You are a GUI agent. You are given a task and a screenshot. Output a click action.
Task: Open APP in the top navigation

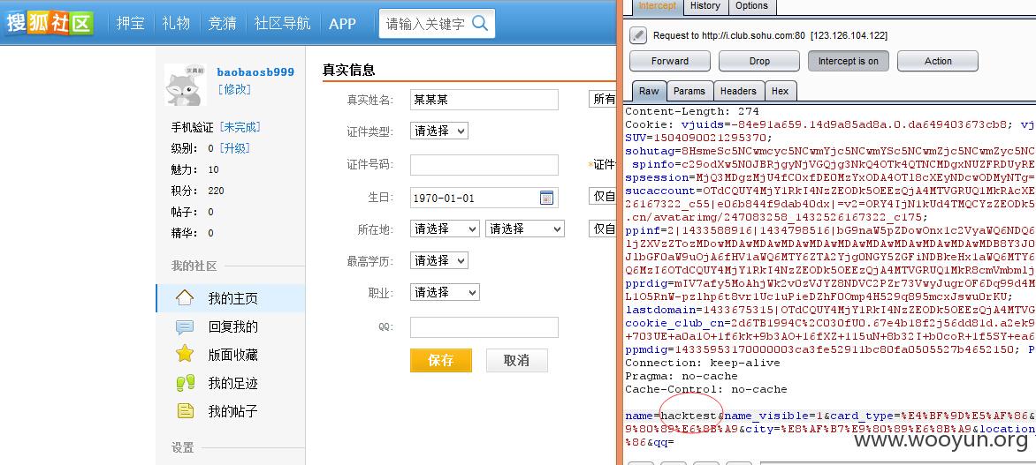click(x=342, y=24)
